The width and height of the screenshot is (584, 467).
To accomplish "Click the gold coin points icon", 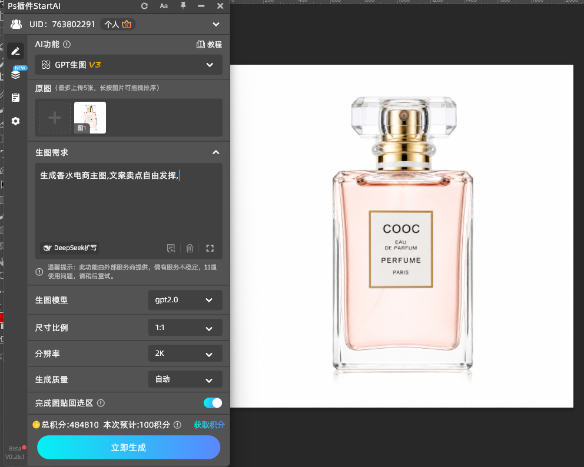I will pos(36,425).
